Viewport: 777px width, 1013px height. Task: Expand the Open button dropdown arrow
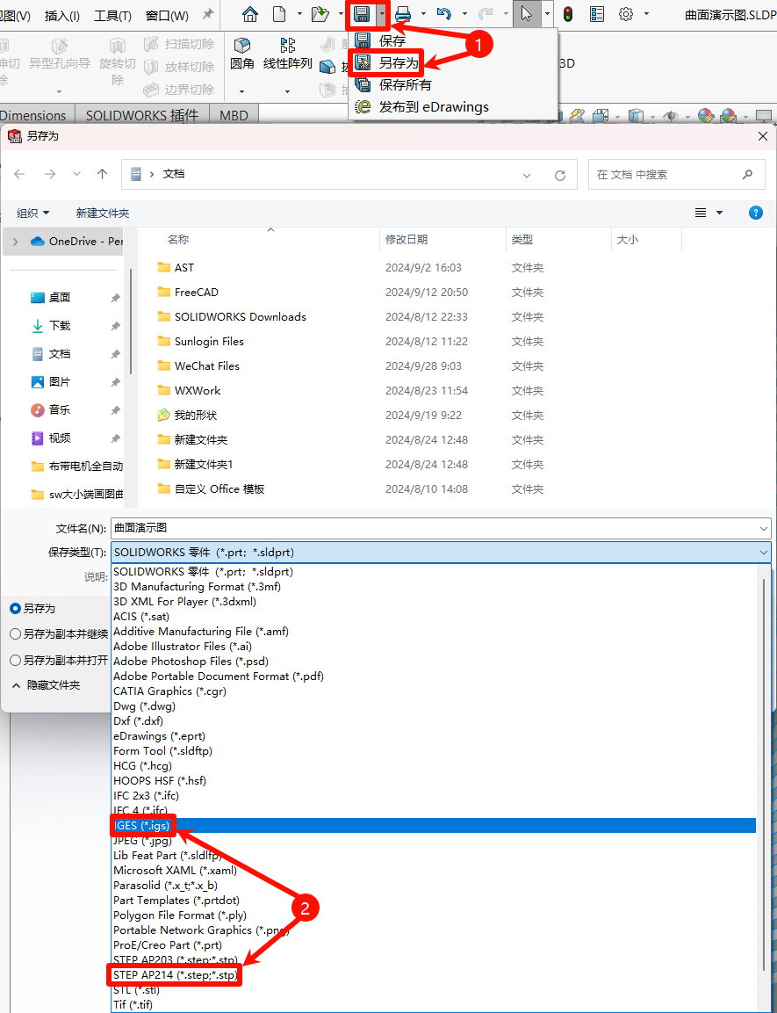[341, 14]
